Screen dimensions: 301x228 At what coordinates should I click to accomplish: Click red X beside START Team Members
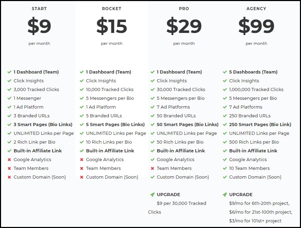[9, 168]
